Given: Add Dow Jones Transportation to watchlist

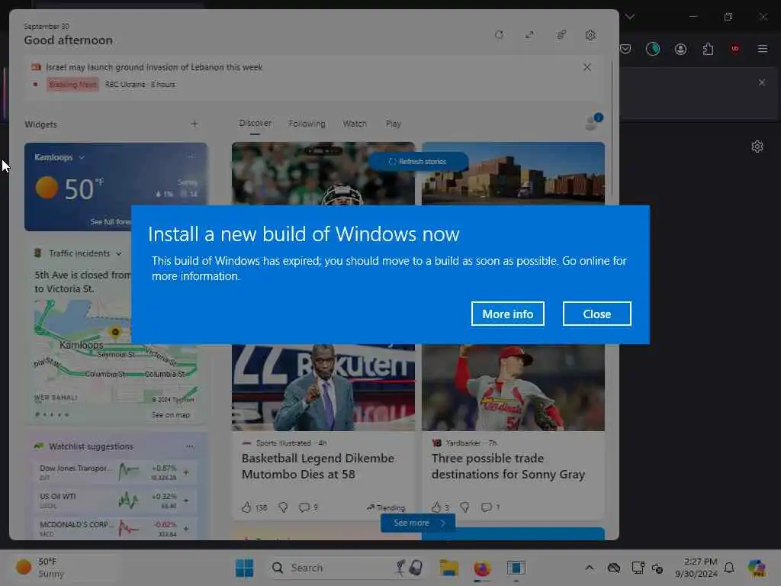Looking at the screenshot, I should tap(186, 472).
